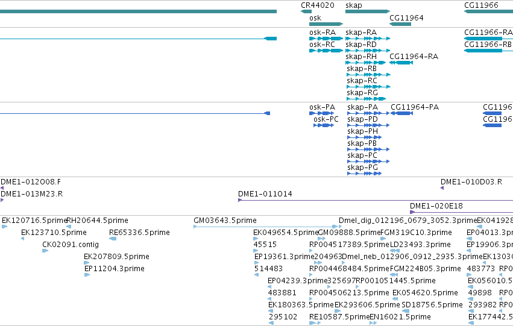Viewport: 513px width, 326px height.
Task: Select the EK207809.5prime EST label
Action: 116,257
